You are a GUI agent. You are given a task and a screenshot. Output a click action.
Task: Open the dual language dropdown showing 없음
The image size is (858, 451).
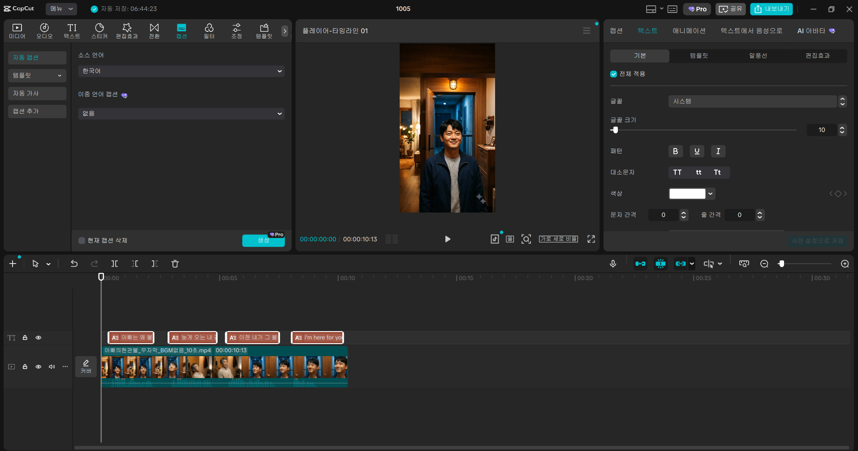coord(181,114)
